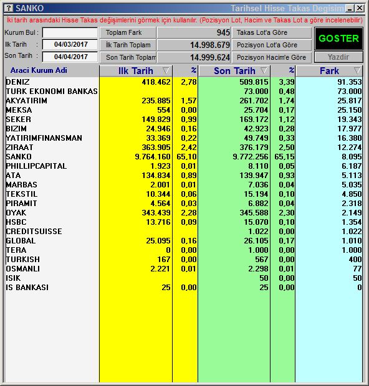Select the DENIZ row
369x386 pixels.
[x=184, y=82]
